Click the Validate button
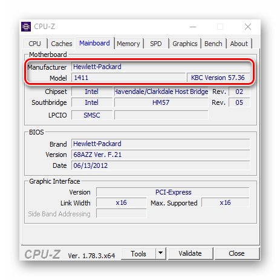 coord(190,253)
